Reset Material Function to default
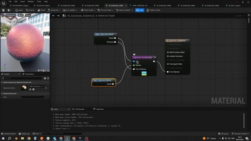This screenshot has height=141, width=251. pos(46,88)
